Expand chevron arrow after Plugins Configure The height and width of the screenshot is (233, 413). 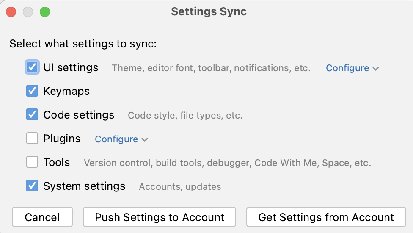pyautogui.click(x=145, y=140)
